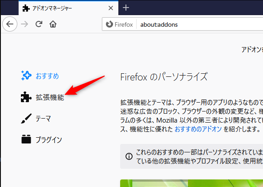Viewport: 263px width, 187px height.
Task: Click the puzzle icon on the tab title
Action: (x=26, y=8)
